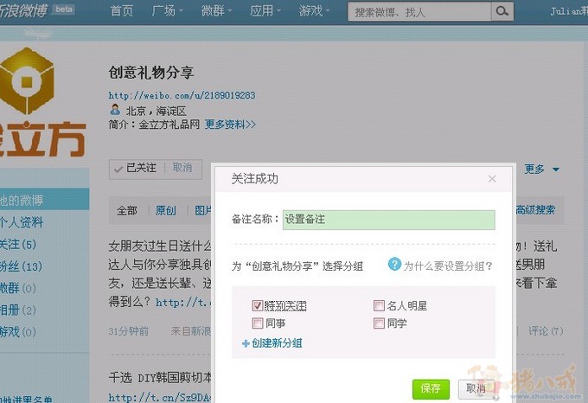This screenshot has width=588, height=403.
Task: Click the top search box
Action: [419, 12]
